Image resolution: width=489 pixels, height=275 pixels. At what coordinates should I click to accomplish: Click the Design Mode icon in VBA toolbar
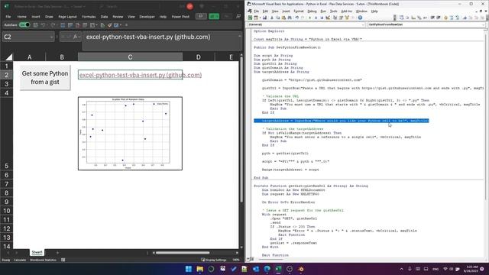(328, 18)
